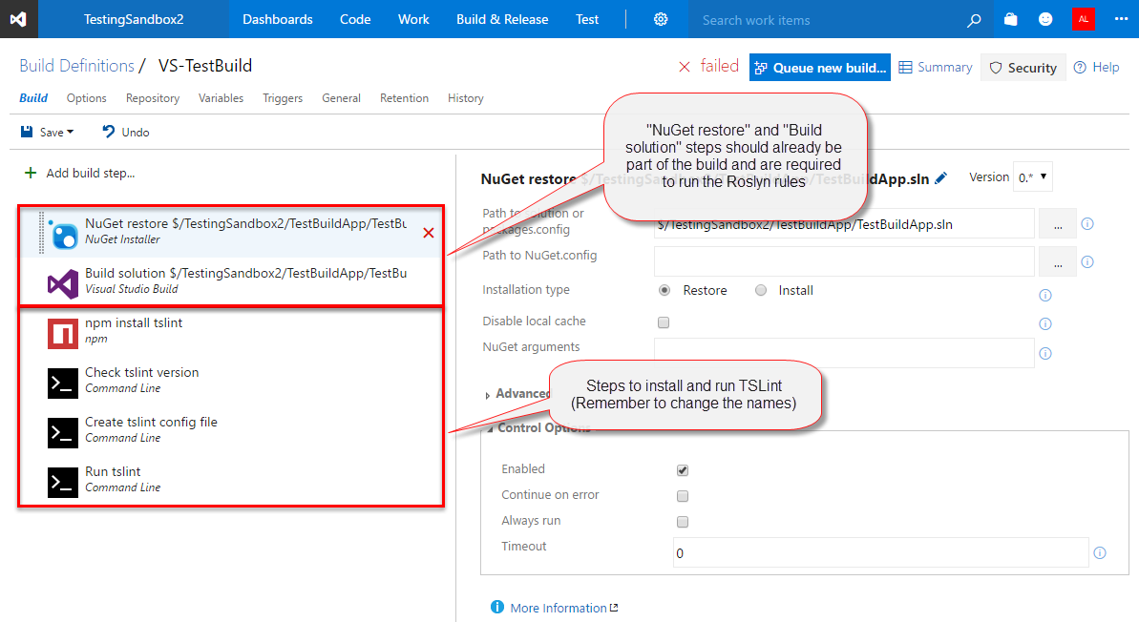This screenshot has width=1139, height=622.
Task: Open the settings gear icon
Action: click(x=661, y=19)
